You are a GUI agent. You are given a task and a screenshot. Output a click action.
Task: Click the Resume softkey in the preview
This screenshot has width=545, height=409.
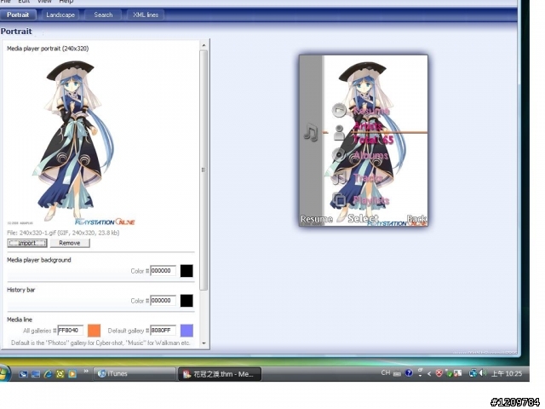[316, 219]
